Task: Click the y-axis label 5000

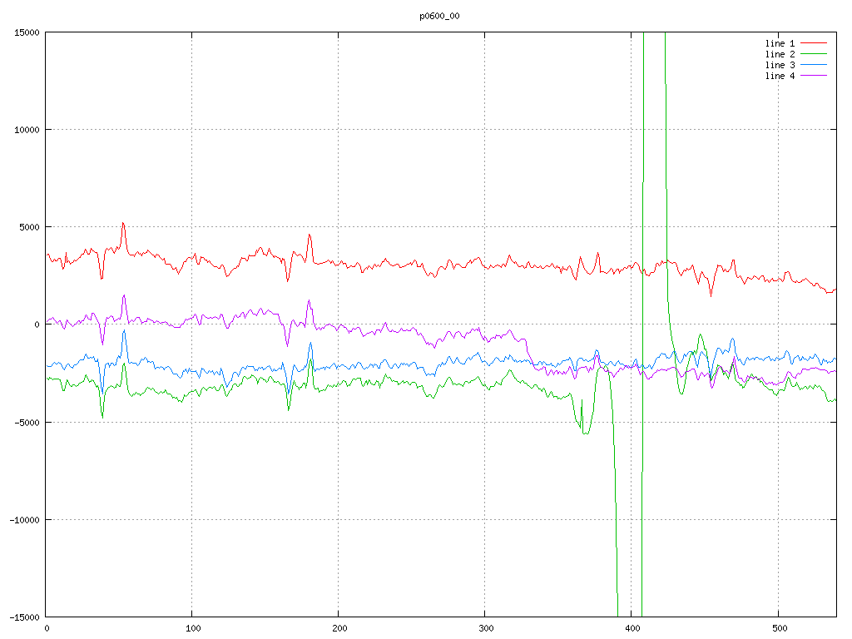Action: (x=29, y=227)
